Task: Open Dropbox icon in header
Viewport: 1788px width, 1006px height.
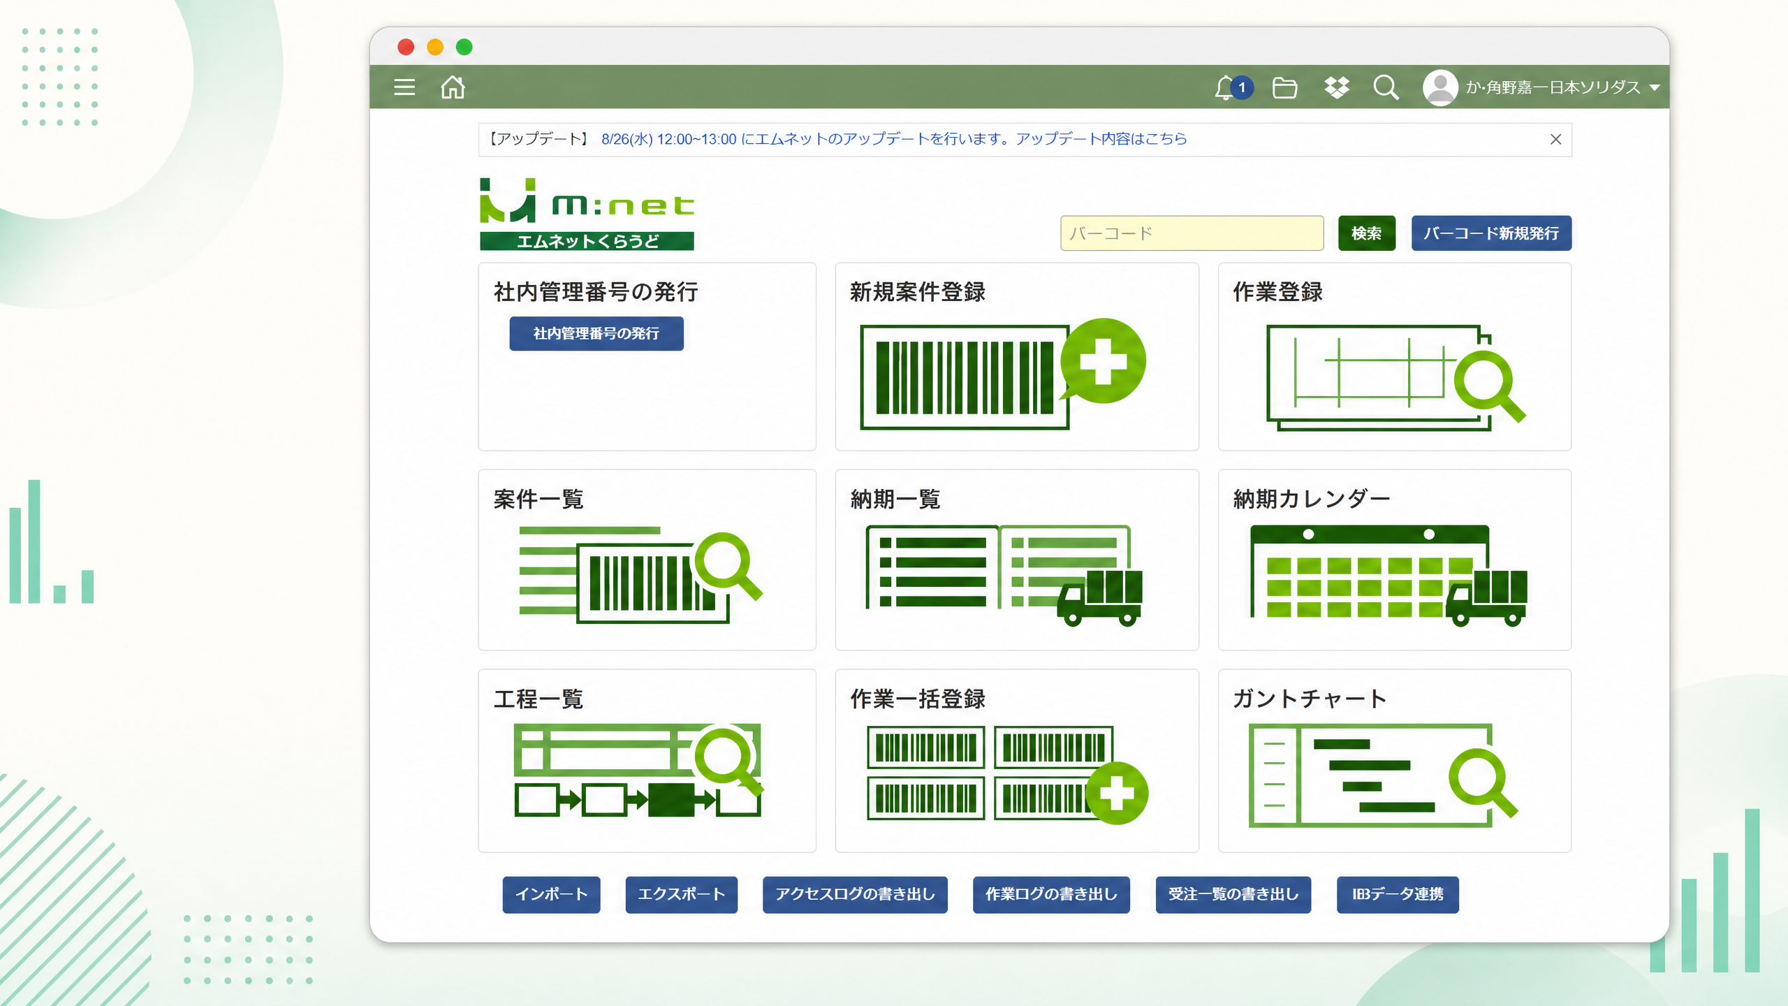Action: click(x=1336, y=87)
